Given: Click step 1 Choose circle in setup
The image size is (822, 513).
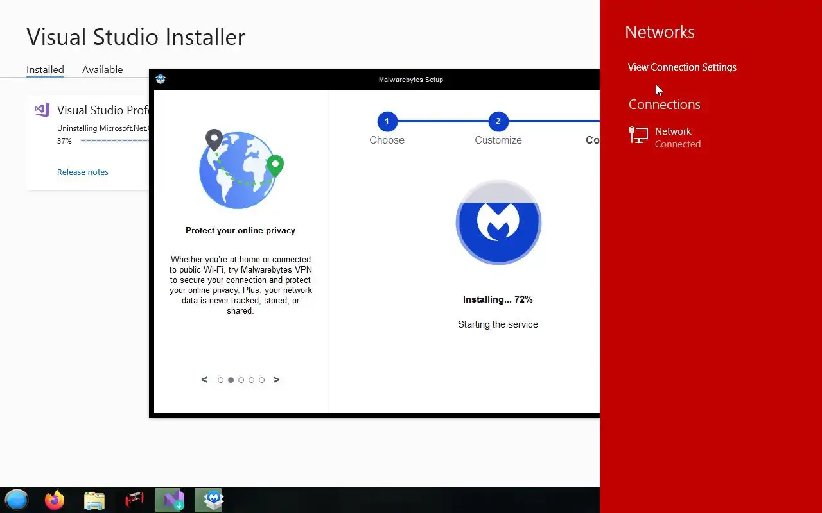Looking at the screenshot, I should [387, 121].
